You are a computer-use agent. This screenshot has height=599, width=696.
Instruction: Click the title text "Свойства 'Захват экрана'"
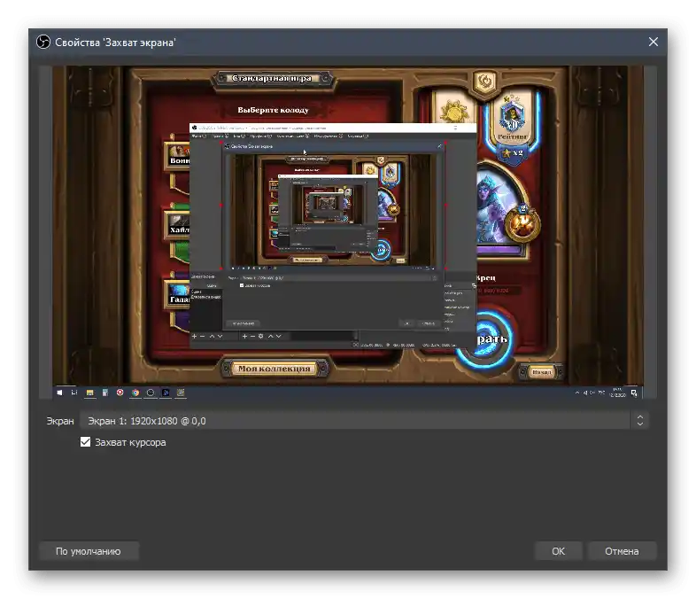click(115, 43)
